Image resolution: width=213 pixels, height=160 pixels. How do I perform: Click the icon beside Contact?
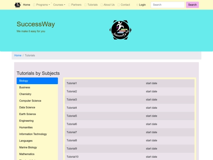(119, 5)
